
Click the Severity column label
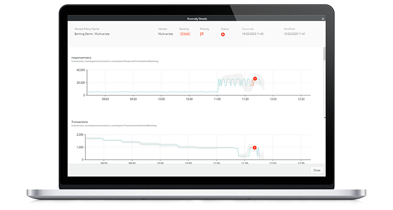184,29
